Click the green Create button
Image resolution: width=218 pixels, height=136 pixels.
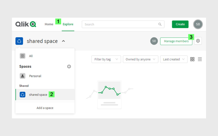tap(180, 24)
